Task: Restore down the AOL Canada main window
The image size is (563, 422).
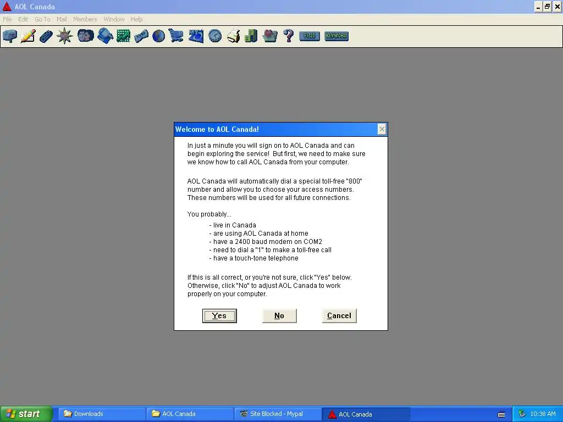Action: (x=547, y=7)
